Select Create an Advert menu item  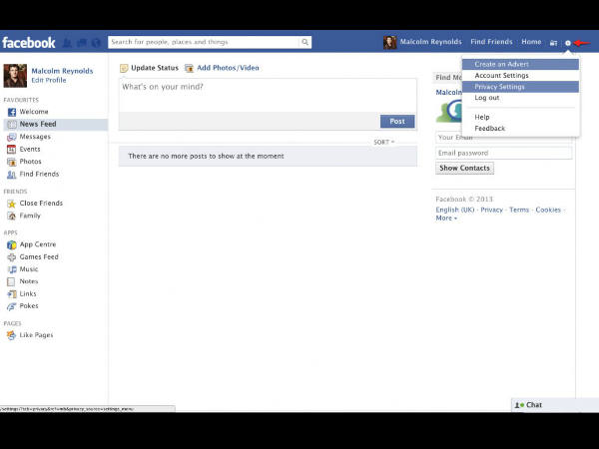coord(520,64)
